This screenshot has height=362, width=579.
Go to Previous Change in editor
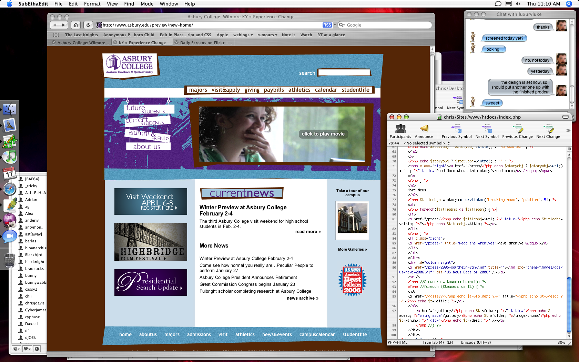point(517,131)
